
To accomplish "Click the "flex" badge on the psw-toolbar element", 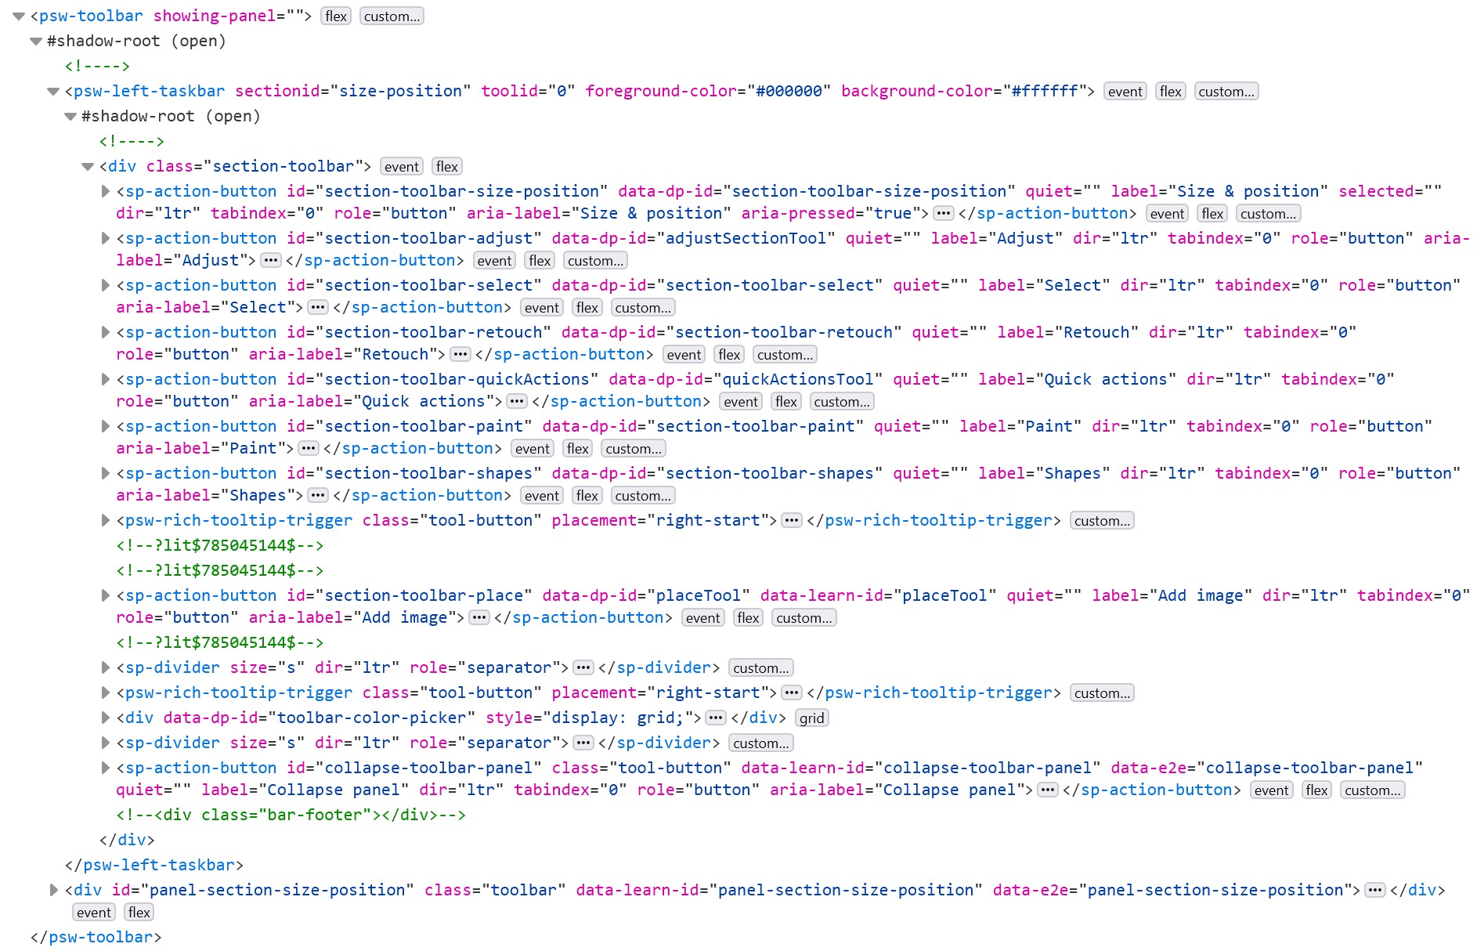I will [335, 16].
